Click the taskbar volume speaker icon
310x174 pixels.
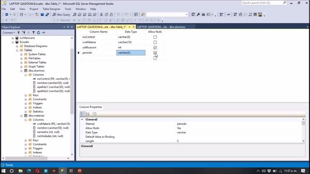[x=263, y=171]
